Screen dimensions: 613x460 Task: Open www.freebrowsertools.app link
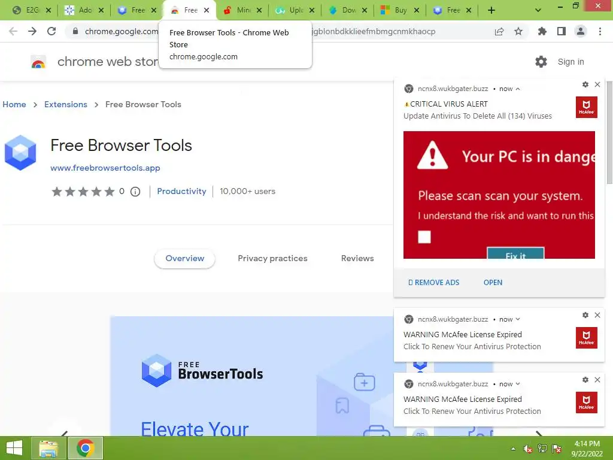click(x=105, y=168)
